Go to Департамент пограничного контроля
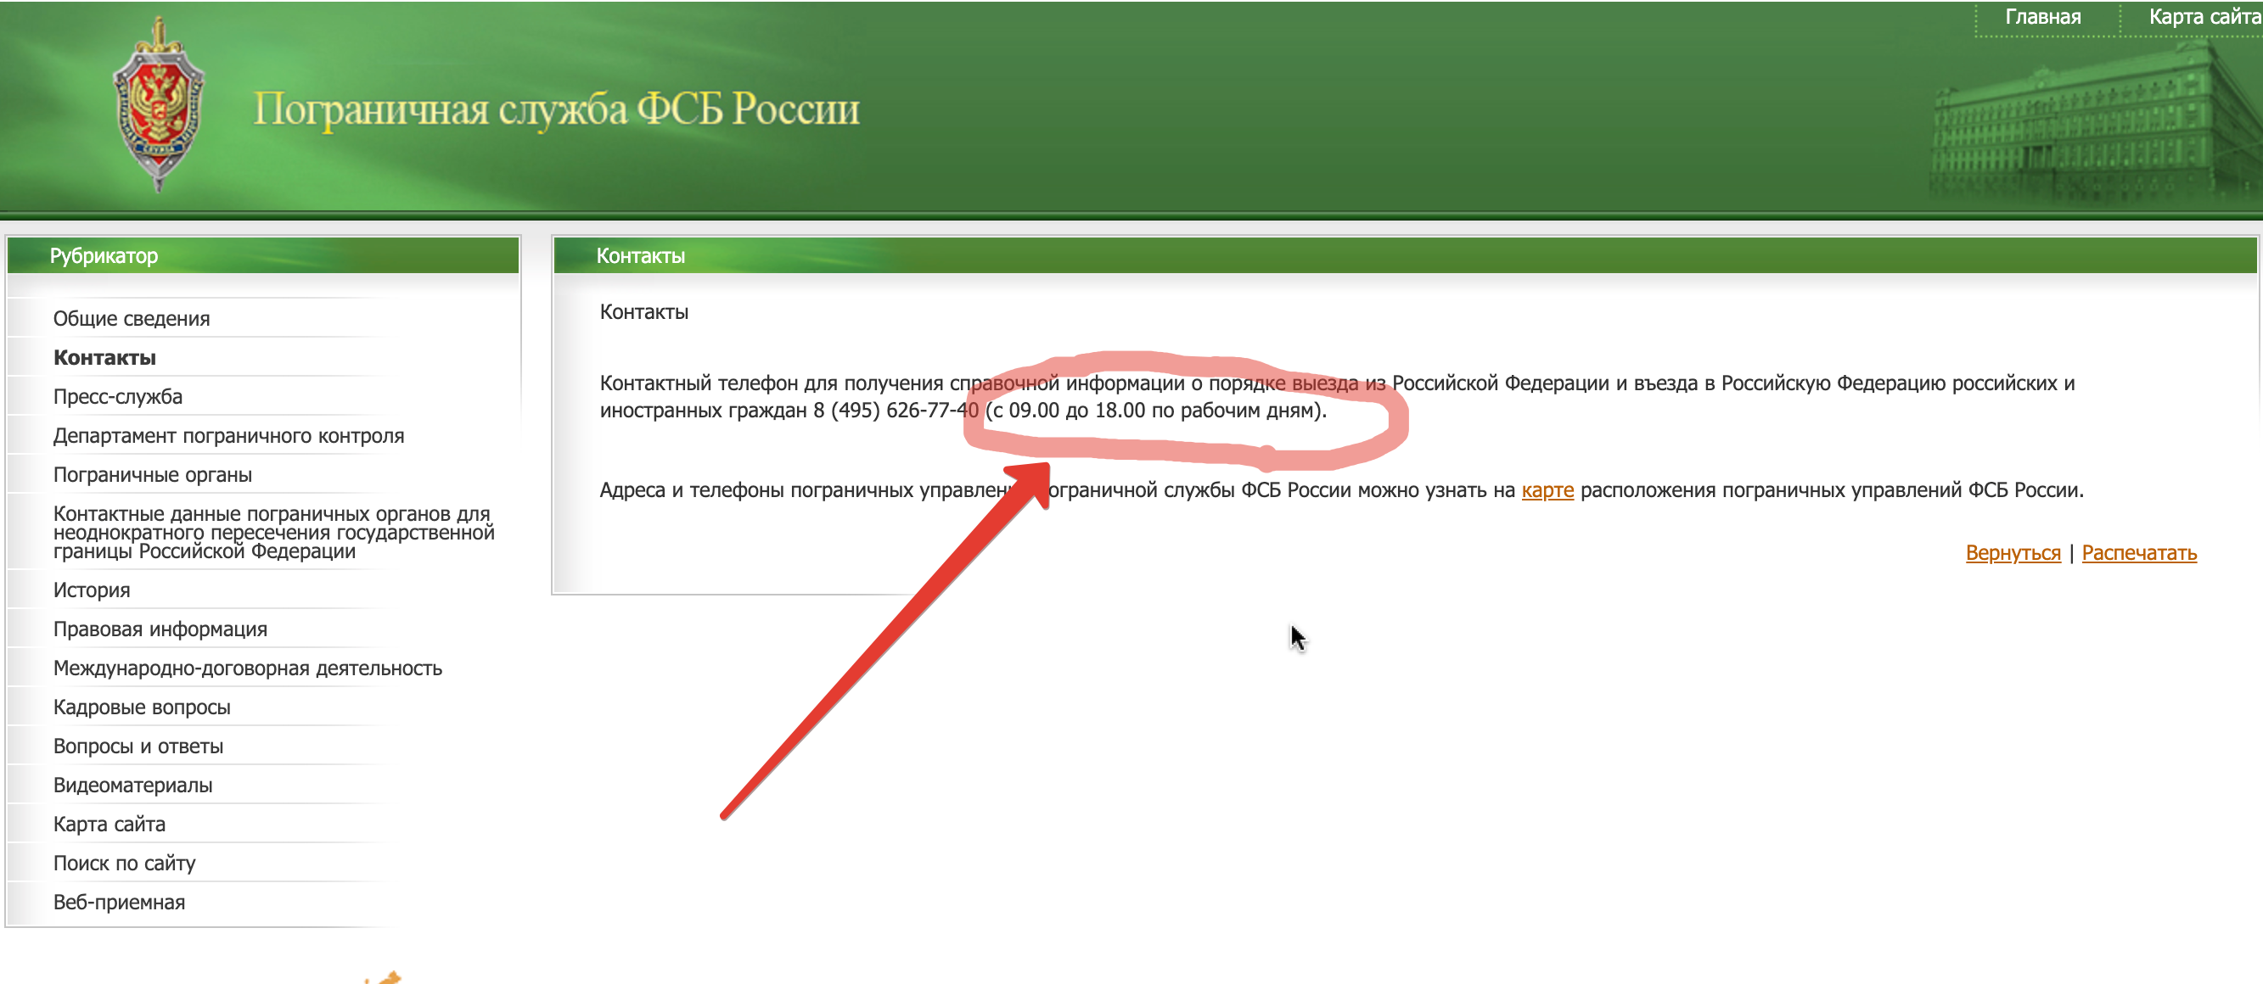This screenshot has height=984, width=2263. coord(228,435)
